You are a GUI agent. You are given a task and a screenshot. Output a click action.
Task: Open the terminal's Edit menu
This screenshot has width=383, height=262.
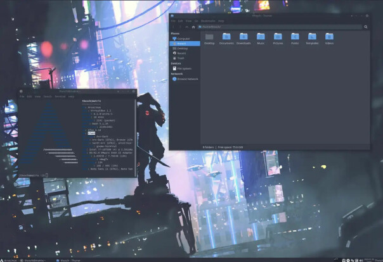tap(29, 97)
